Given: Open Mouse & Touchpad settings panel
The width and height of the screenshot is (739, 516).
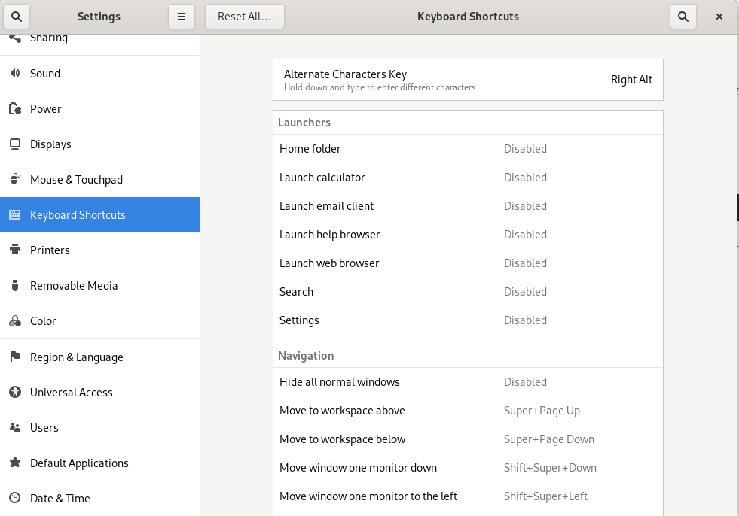Looking at the screenshot, I should pos(76,180).
